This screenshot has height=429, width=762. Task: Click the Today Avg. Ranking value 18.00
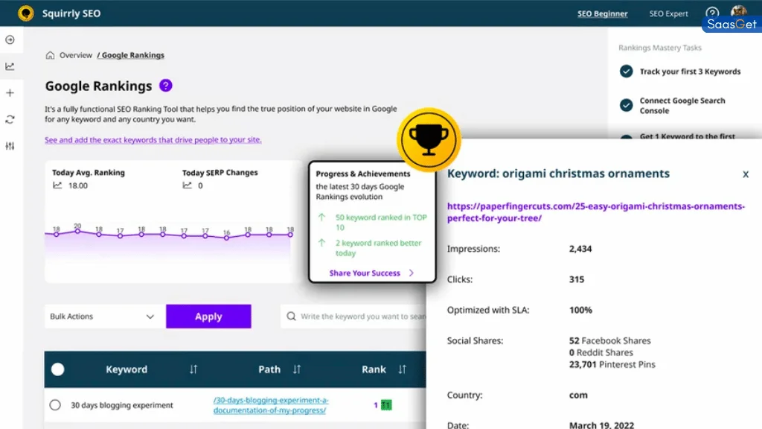point(78,185)
